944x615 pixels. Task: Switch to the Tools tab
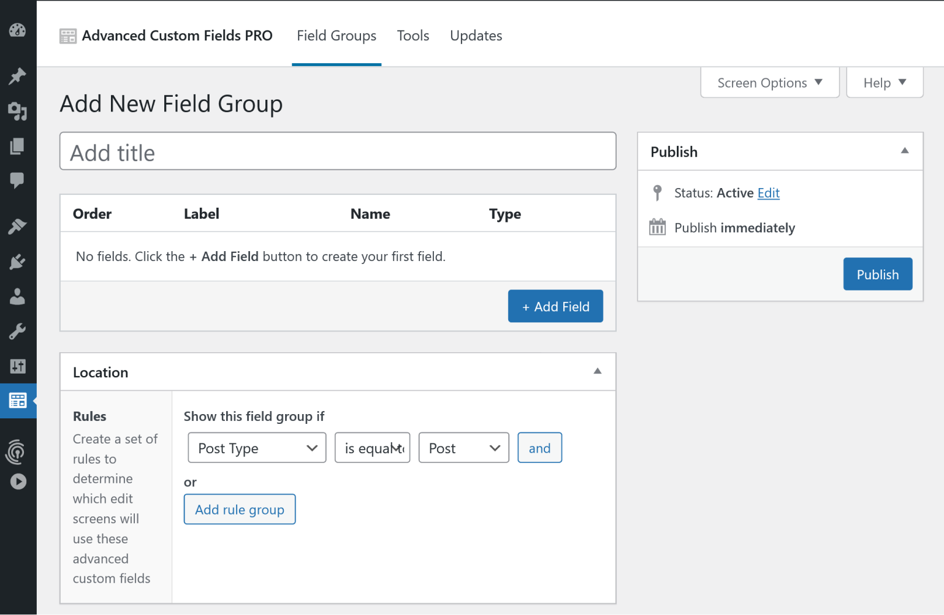pyautogui.click(x=413, y=36)
